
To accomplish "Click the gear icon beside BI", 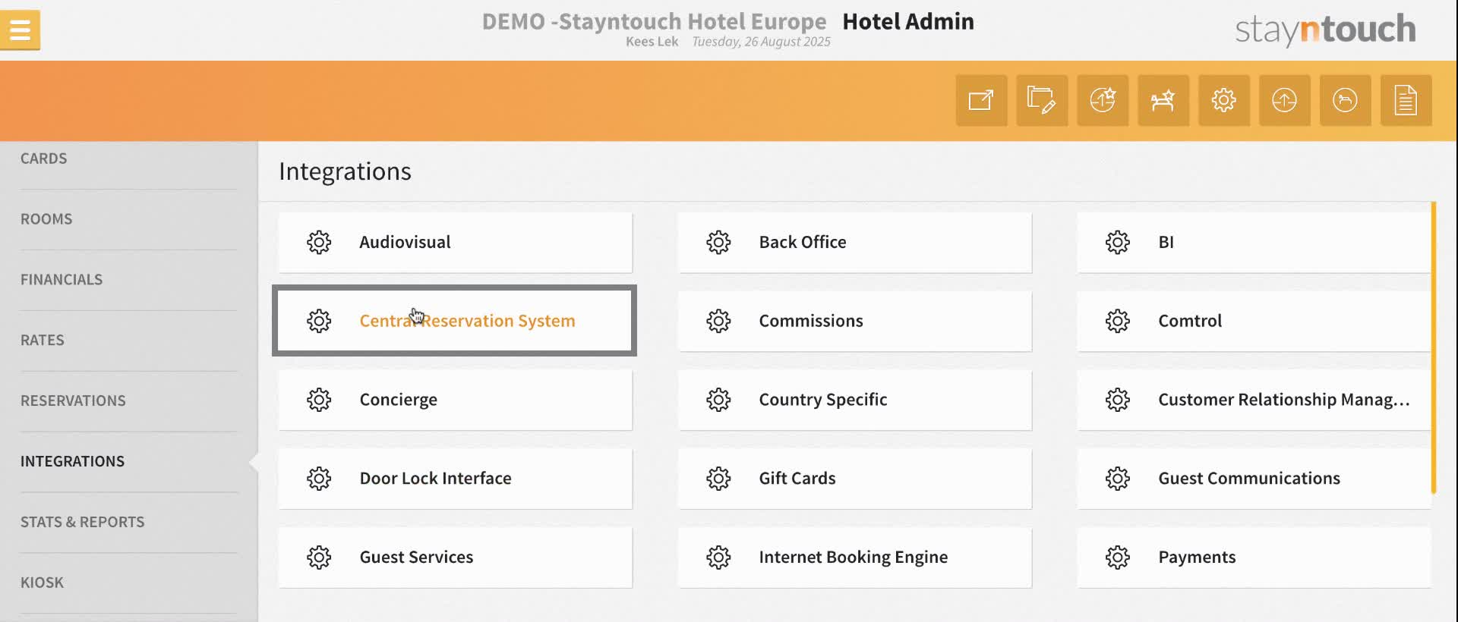I will 1118,242.
